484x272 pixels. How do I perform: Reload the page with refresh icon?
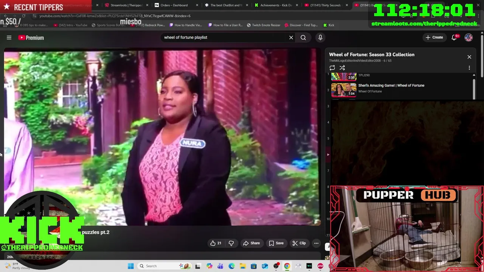pyautogui.click(x=23, y=16)
